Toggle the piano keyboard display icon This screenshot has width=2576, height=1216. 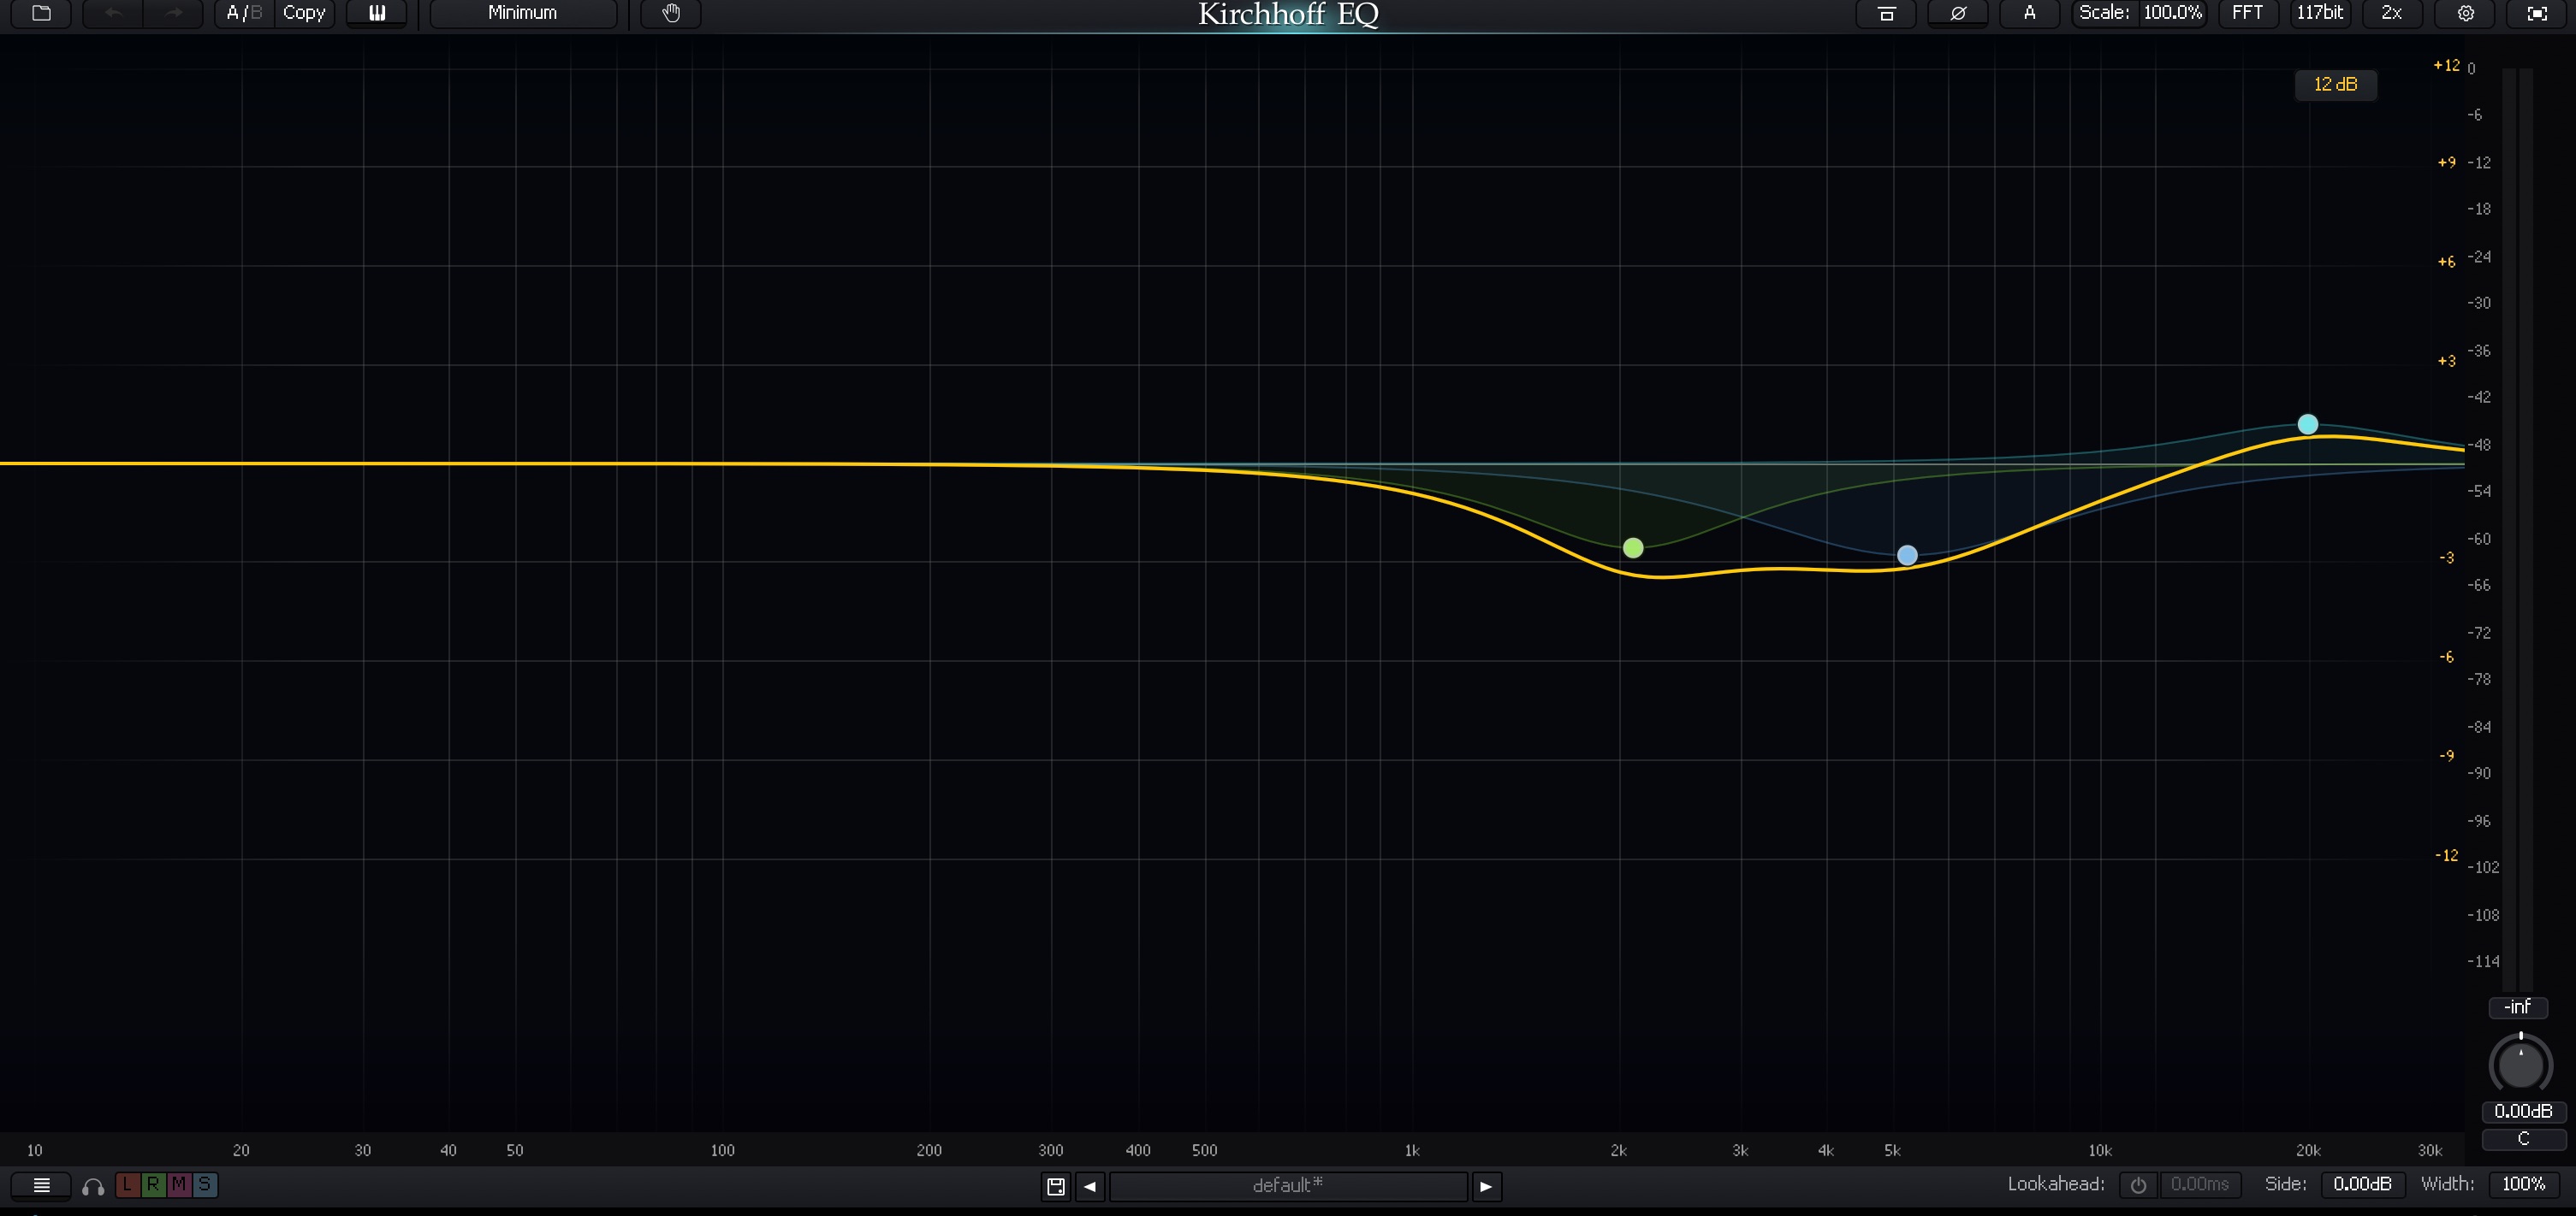377,13
